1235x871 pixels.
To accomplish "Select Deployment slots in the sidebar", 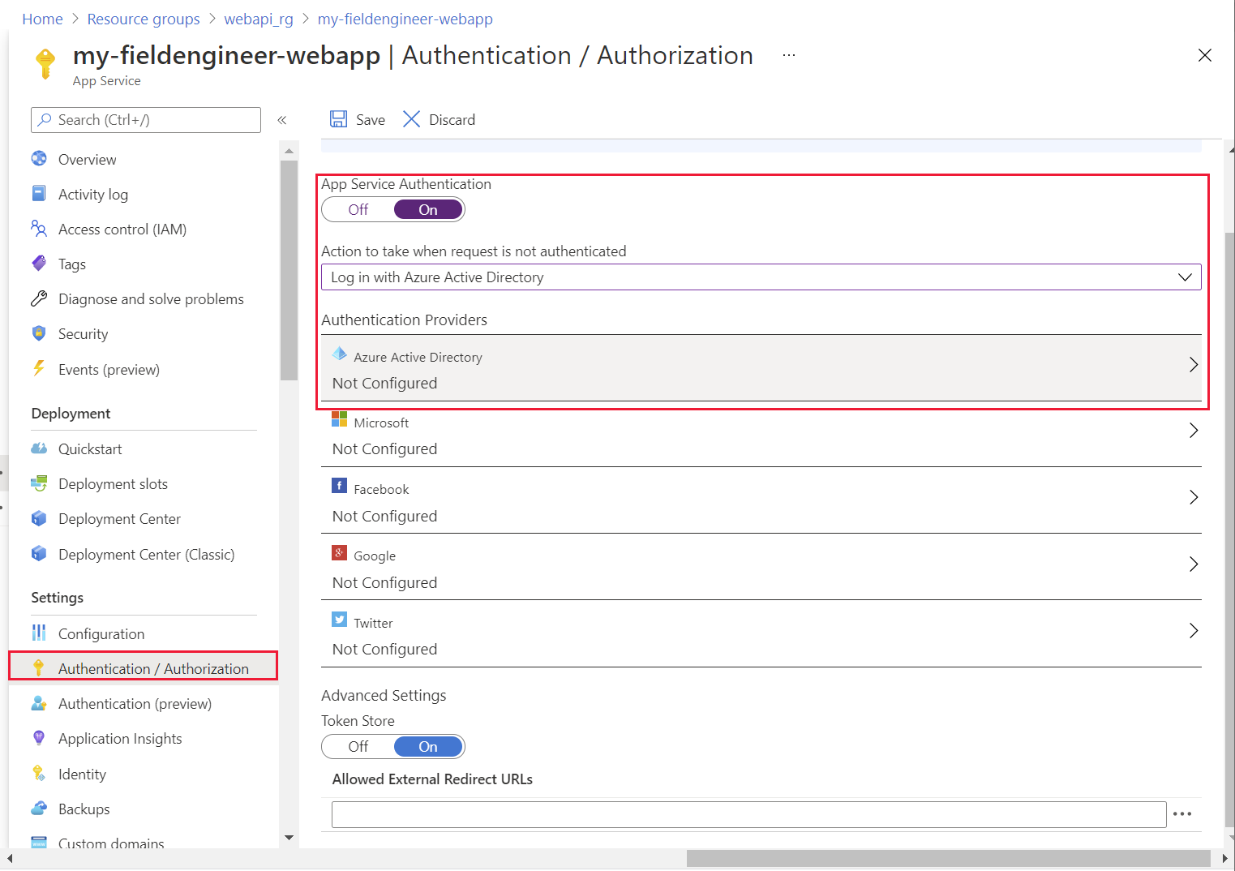I will 113,483.
